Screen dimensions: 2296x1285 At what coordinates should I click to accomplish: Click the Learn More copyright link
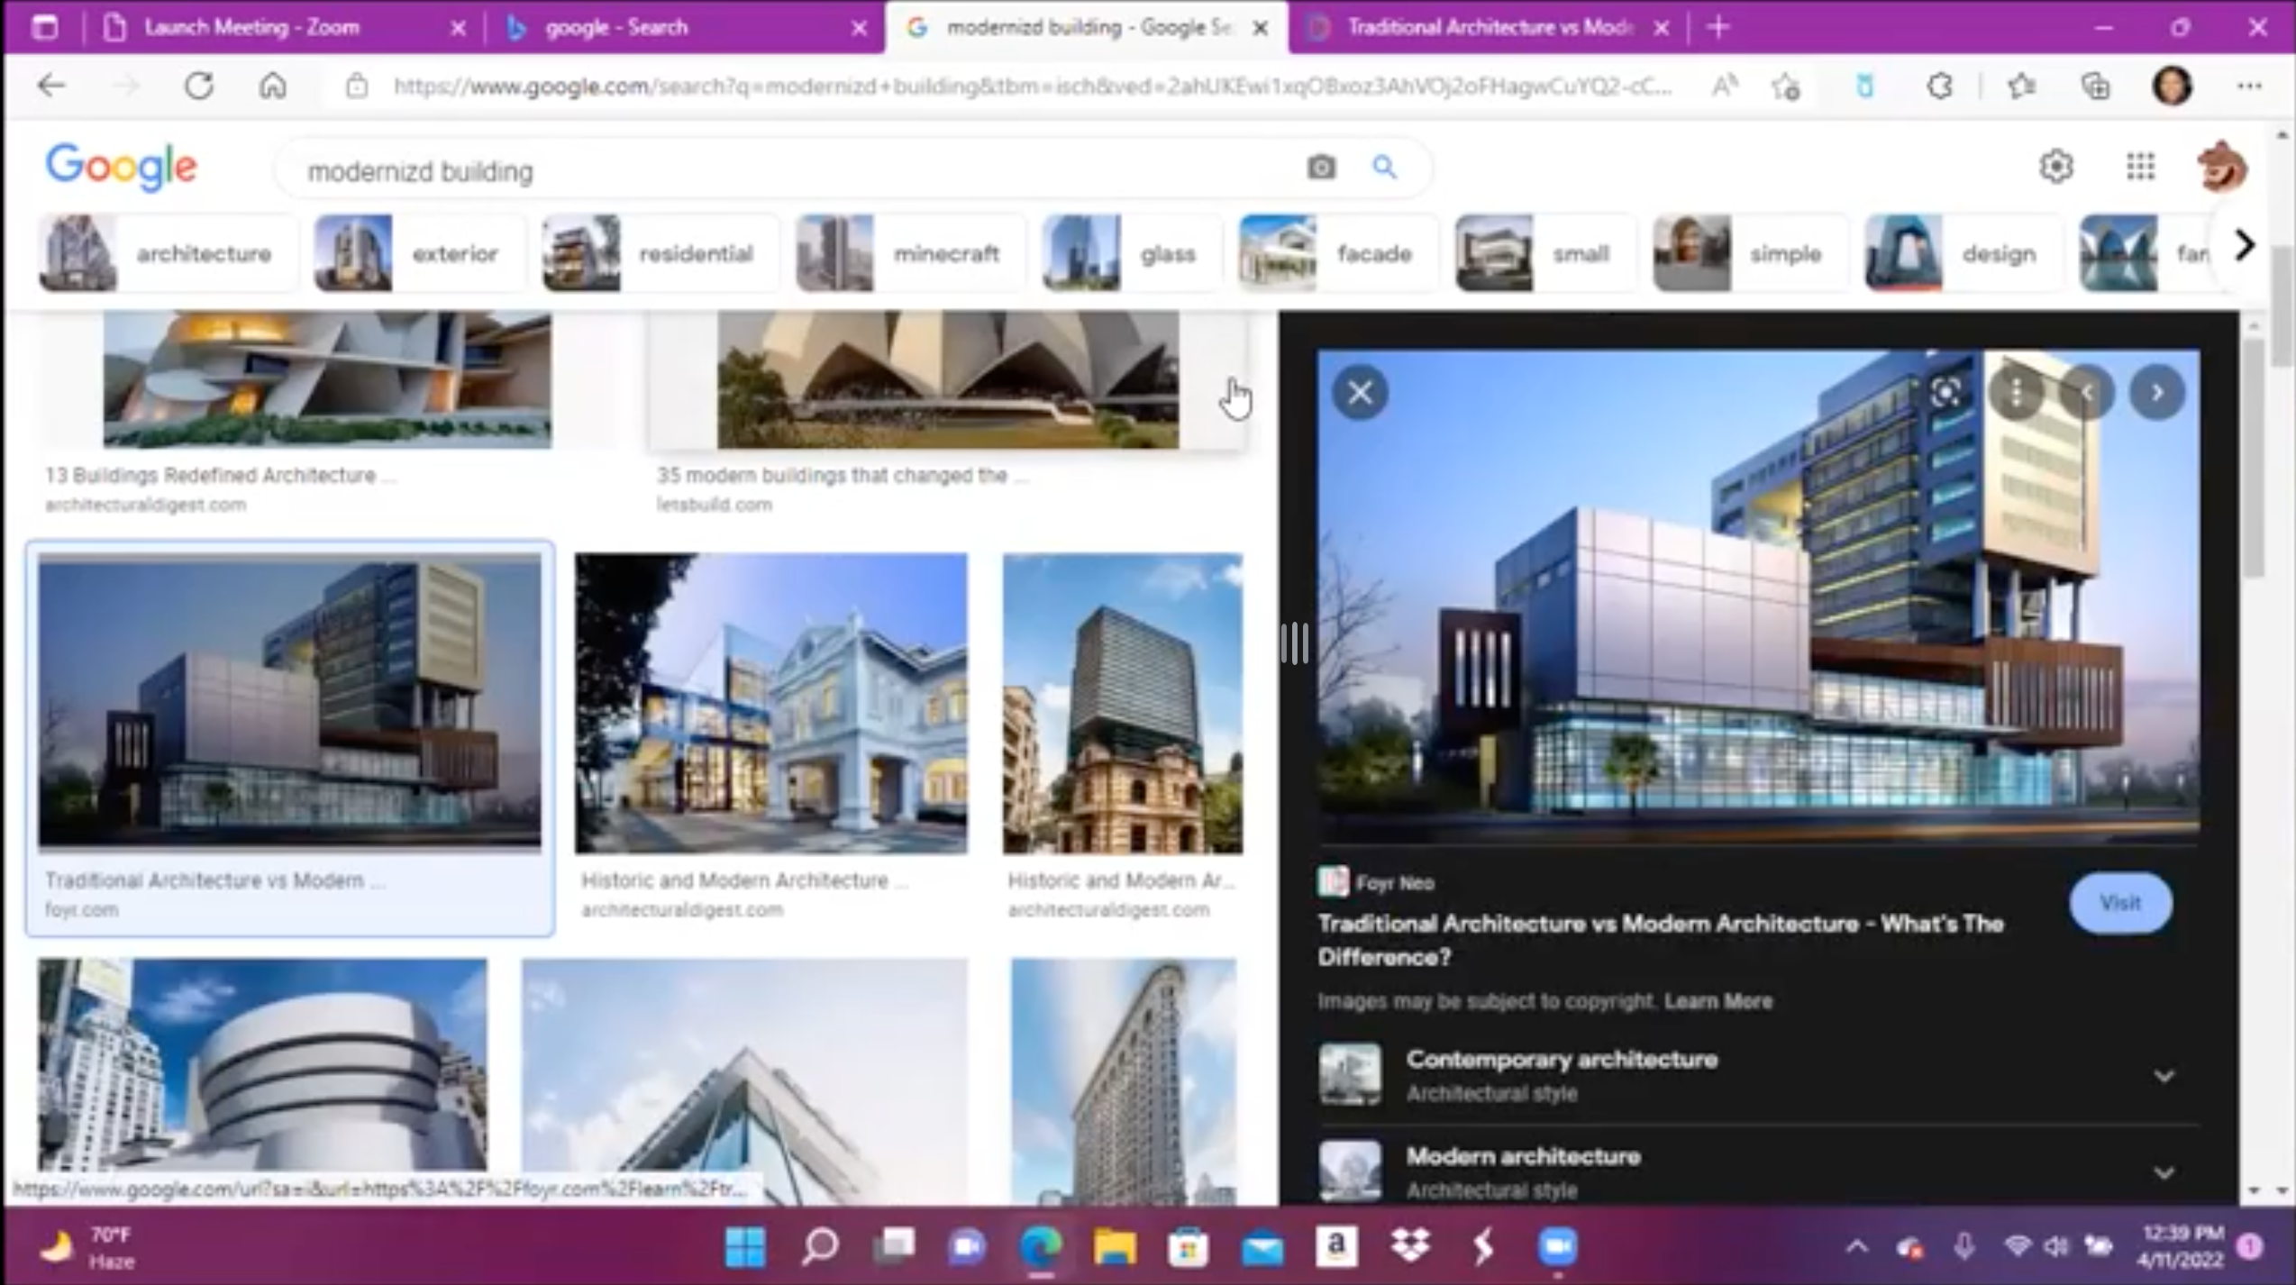pyautogui.click(x=1717, y=1001)
